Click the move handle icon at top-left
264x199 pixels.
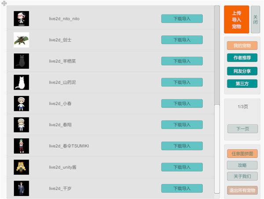click(4, 4)
